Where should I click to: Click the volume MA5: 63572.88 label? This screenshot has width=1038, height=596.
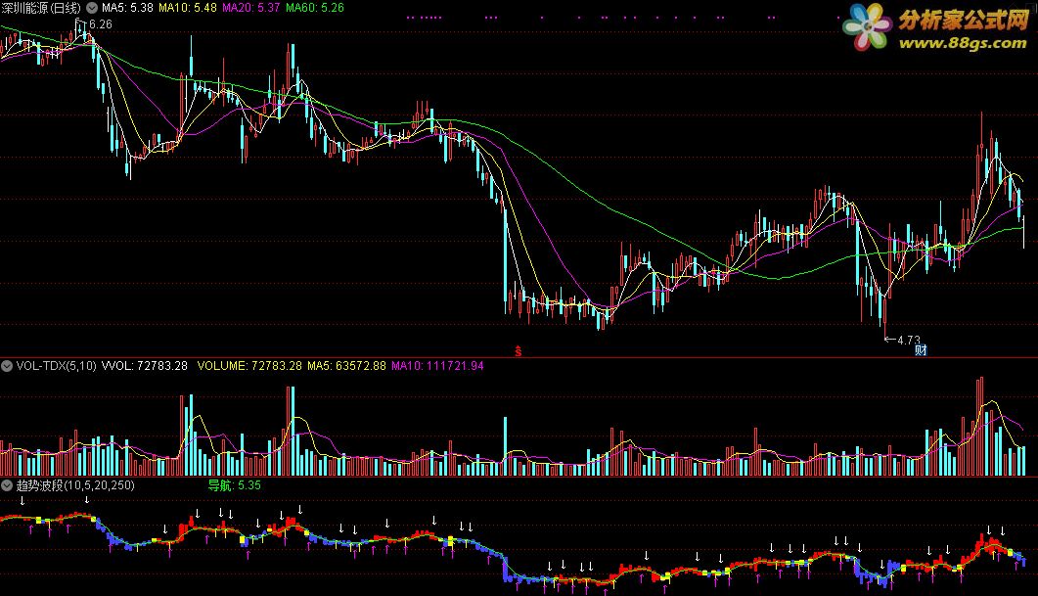346,366
